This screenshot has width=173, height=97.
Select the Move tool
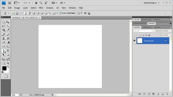8,22
